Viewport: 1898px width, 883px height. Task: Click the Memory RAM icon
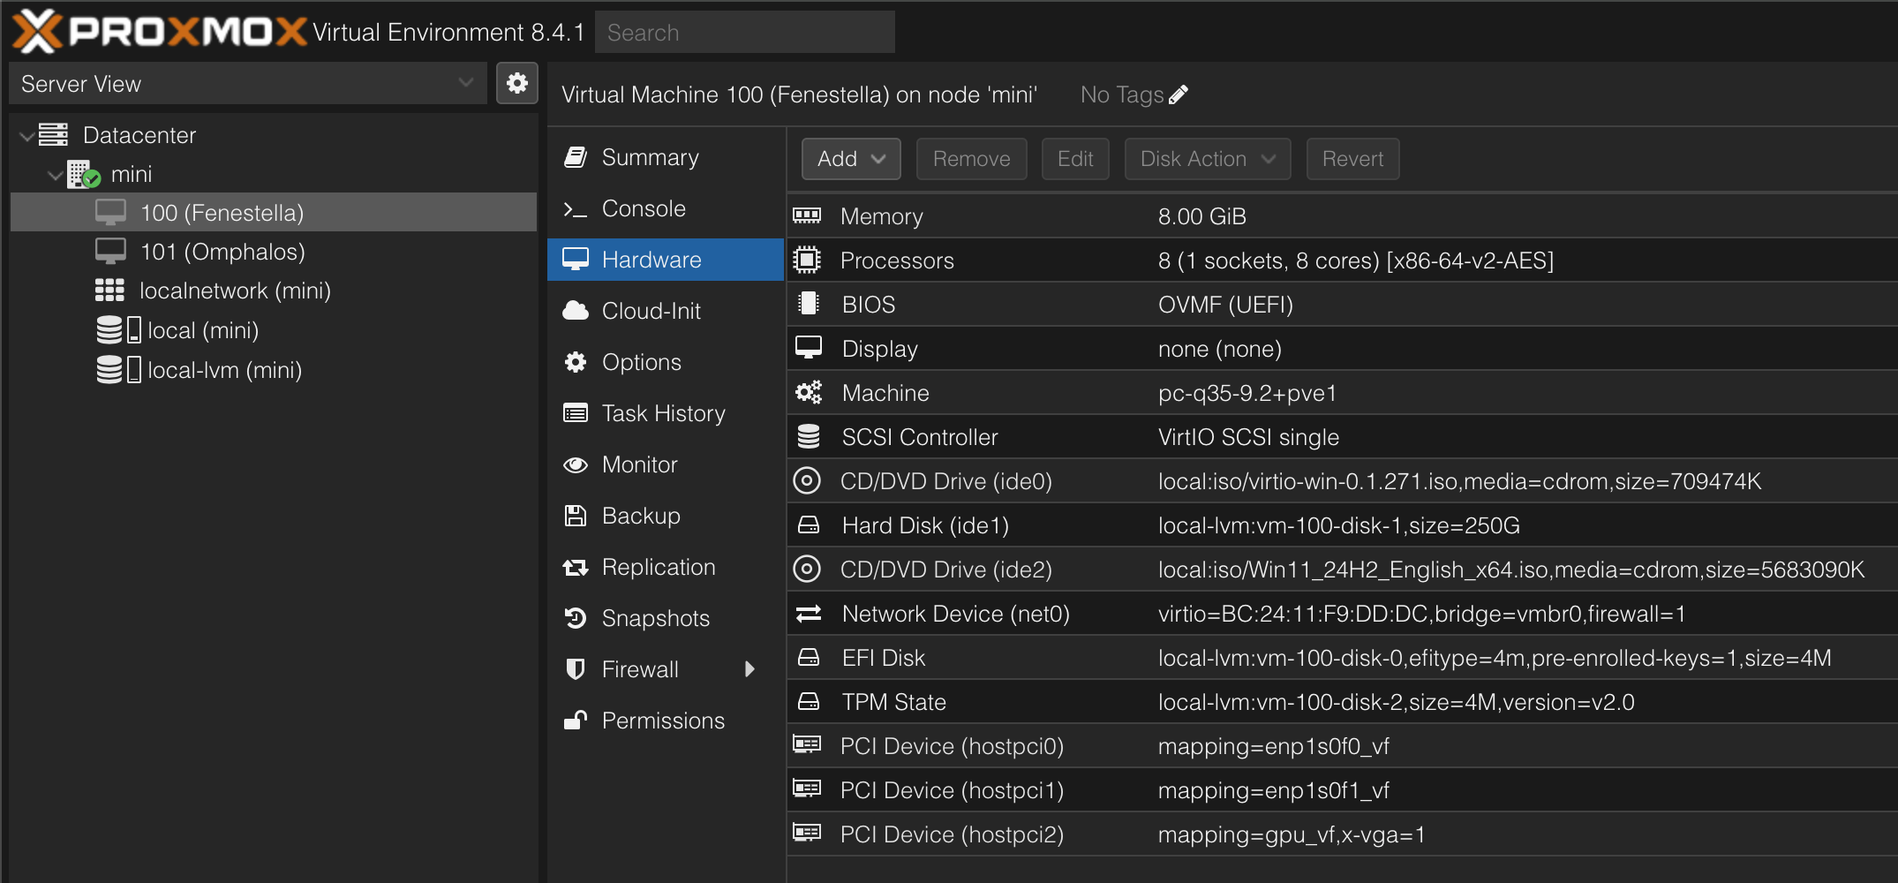807,215
